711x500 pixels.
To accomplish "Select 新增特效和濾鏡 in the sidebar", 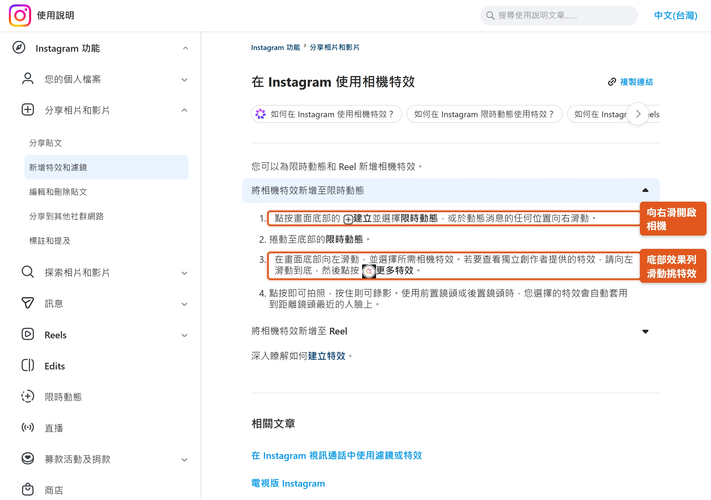I will pyautogui.click(x=107, y=167).
